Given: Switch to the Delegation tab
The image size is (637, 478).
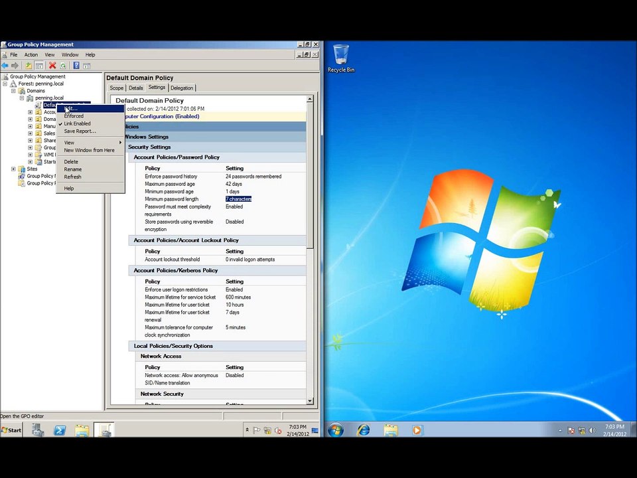Looking at the screenshot, I should [182, 88].
